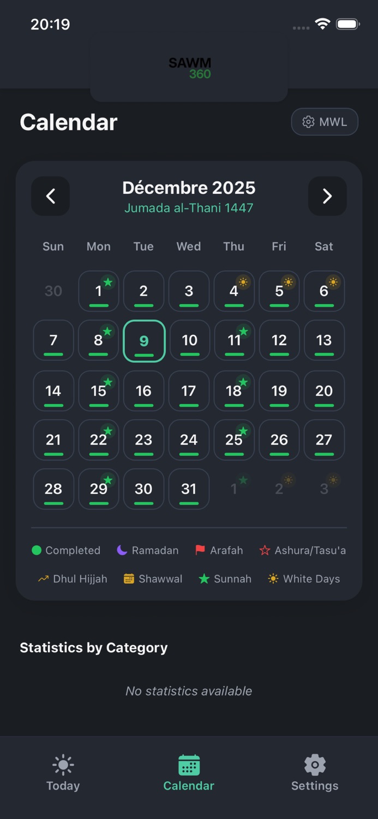378x819 pixels.
Task: Select December 2 in calendar
Action: (143, 291)
